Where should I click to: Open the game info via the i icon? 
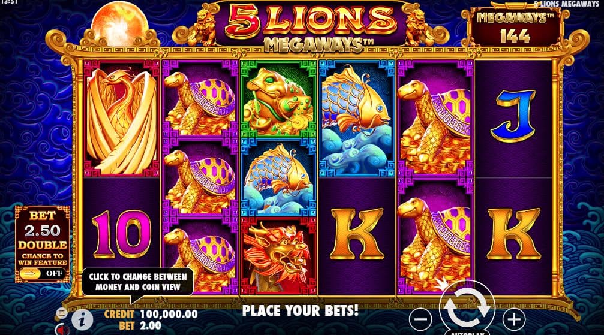click(x=82, y=320)
